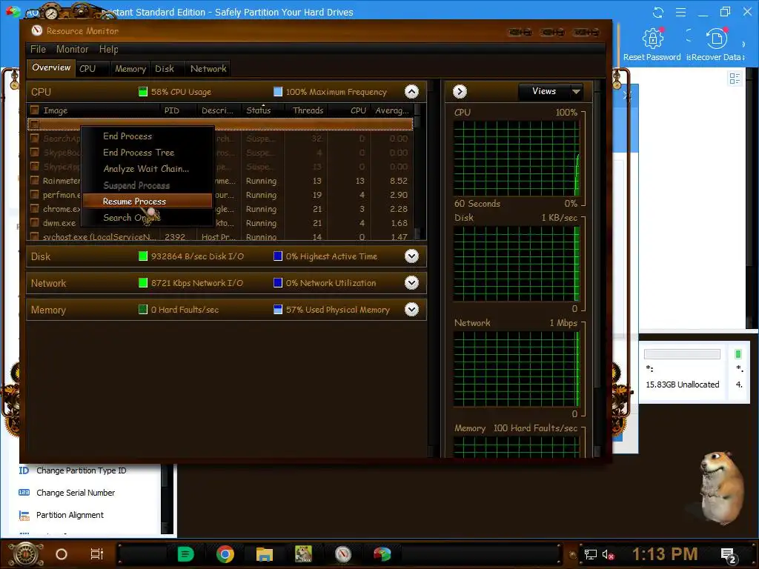Expand the Network section chevron
Screen dimensions: 759x569
coord(411,282)
